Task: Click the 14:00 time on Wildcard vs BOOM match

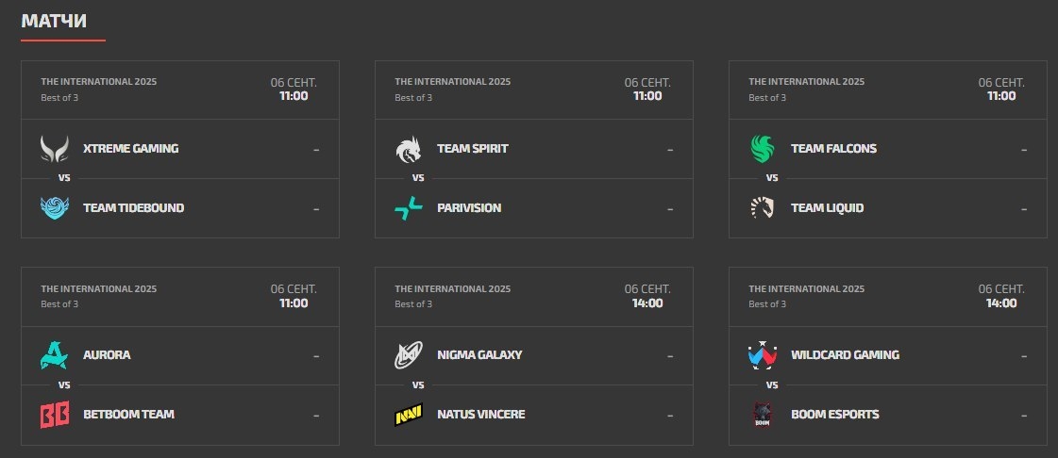Action: point(1001,303)
